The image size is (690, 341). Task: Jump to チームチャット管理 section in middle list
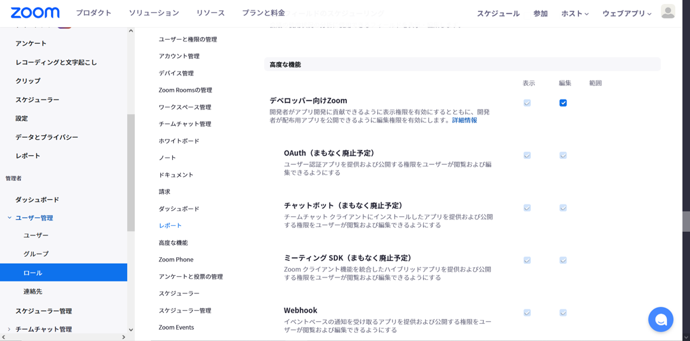[x=185, y=124]
